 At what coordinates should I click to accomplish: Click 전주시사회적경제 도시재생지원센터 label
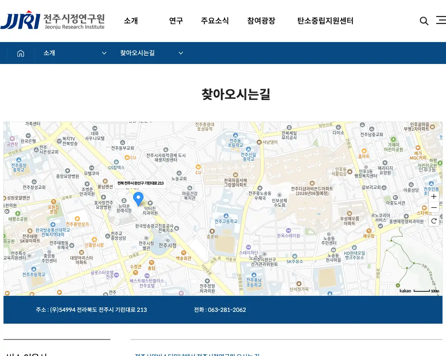166,157
